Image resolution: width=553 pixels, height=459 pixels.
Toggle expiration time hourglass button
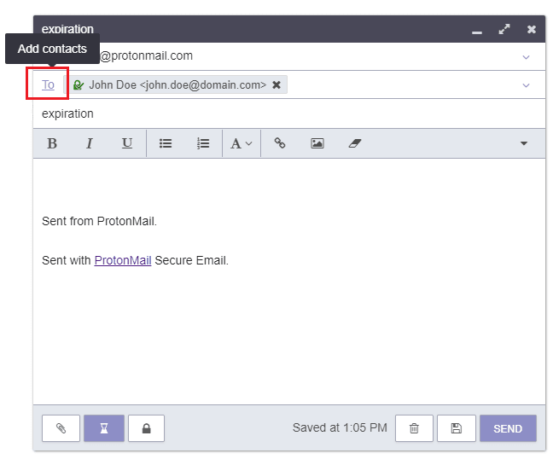click(104, 428)
